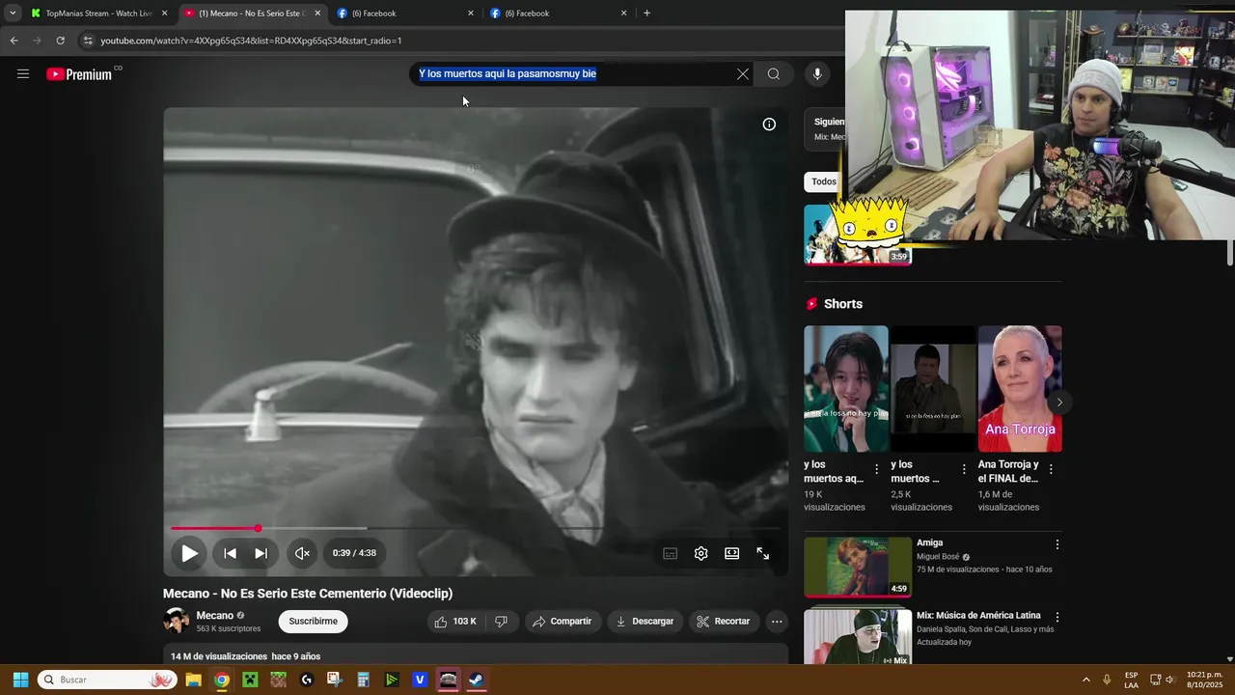The width and height of the screenshot is (1235, 695).
Task: Open Steam from the taskbar
Action: click(477, 680)
